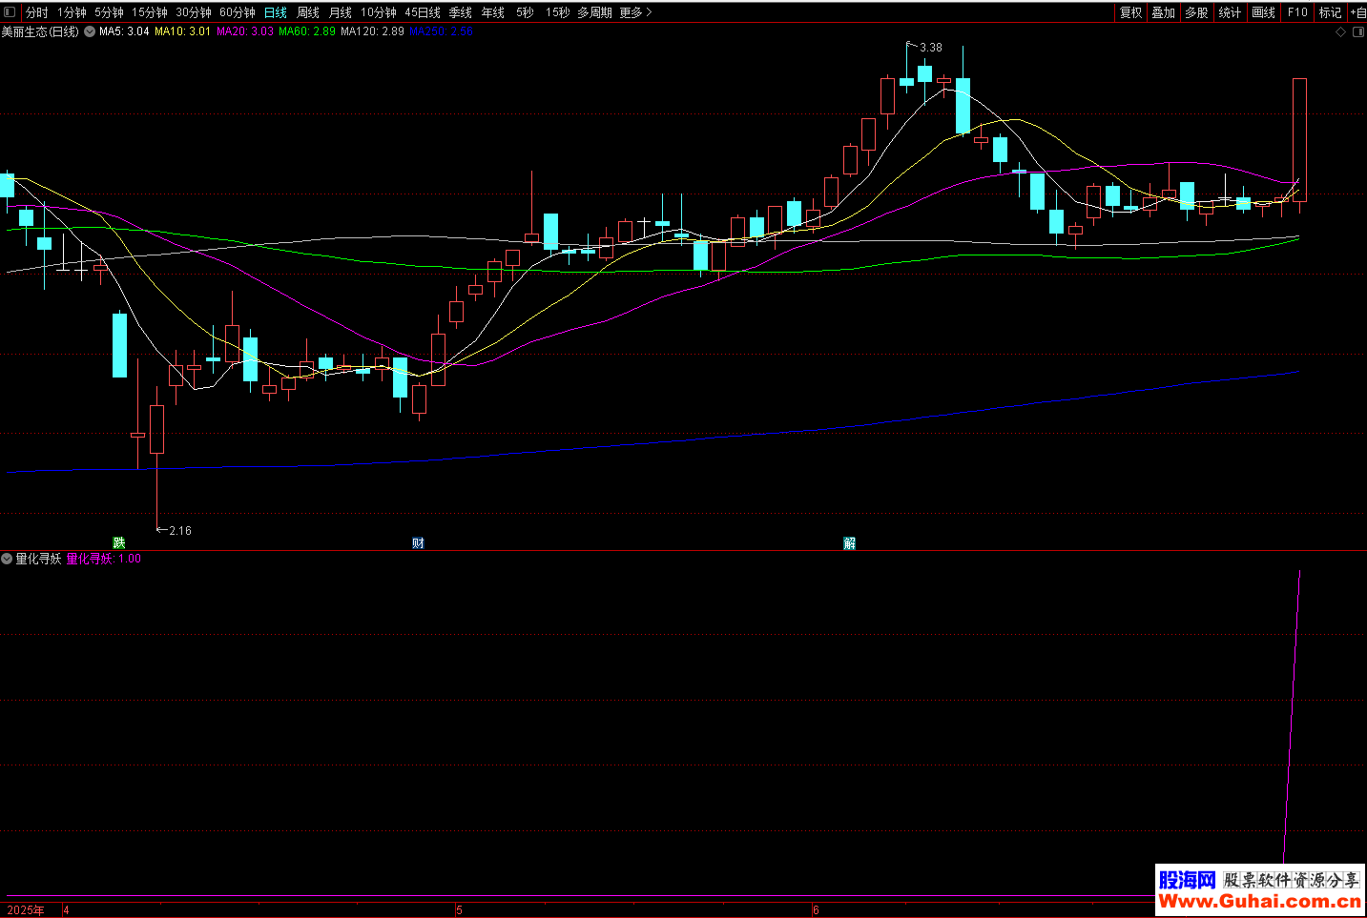Image resolution: width=1367 pixels, height=918 pixels.
Task: Click the 2025年 label on time axis
Action: coord(26,910)
